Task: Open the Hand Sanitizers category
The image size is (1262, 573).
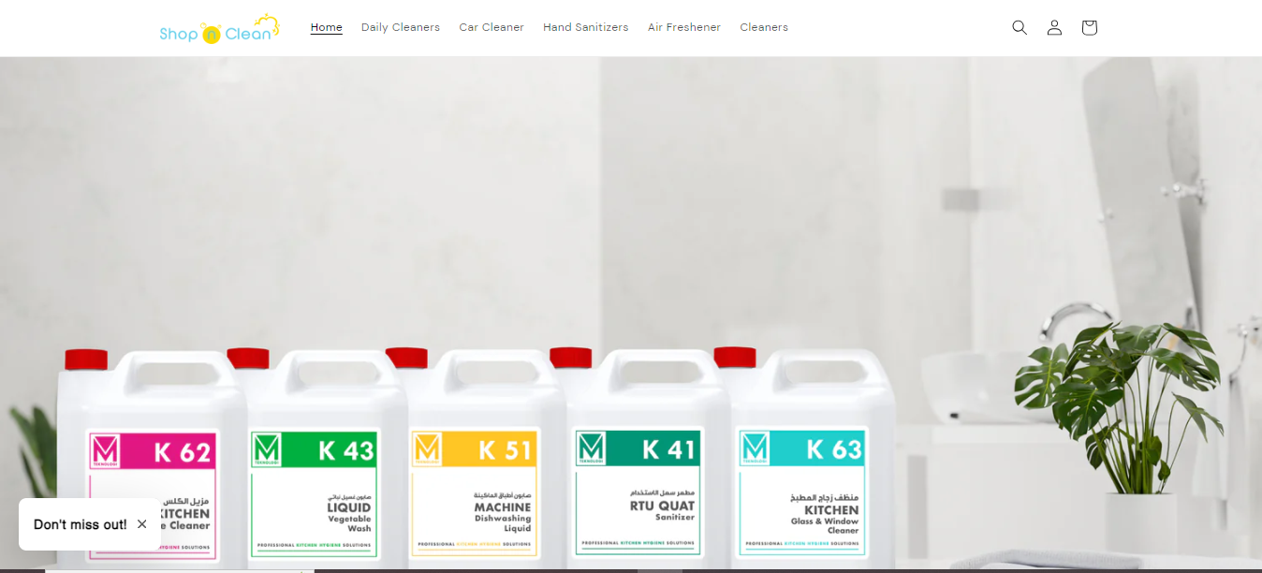Action: click(586, 27)
